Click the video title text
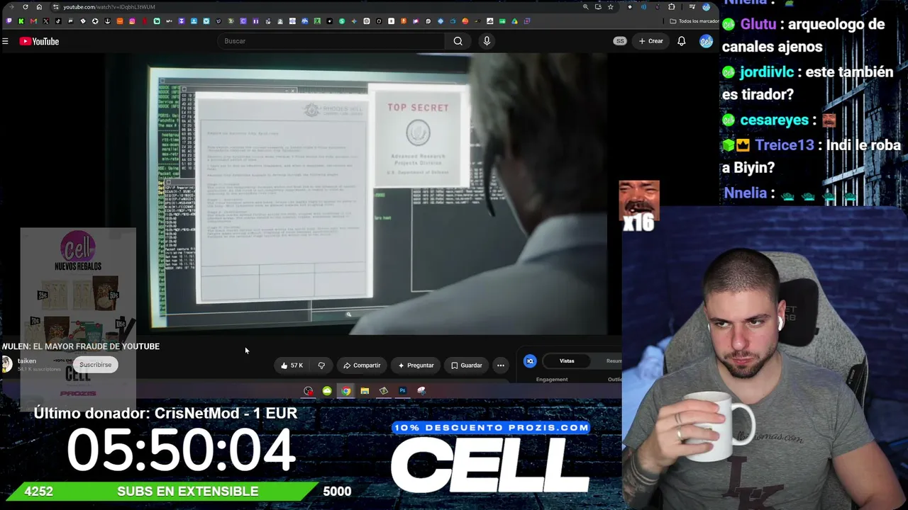The width and height of the screenshot is (908, 510). [81, 346]
